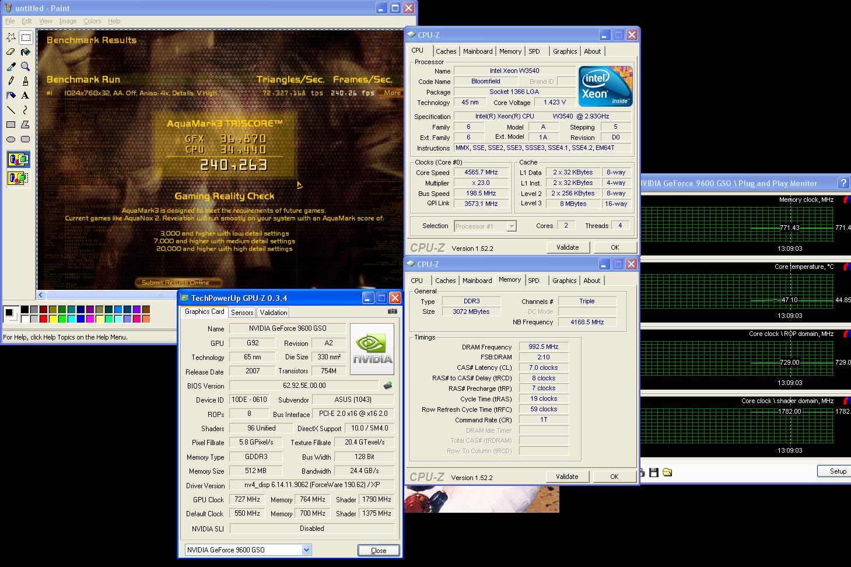Screen dimensions: 851x567
Task: Select the Polygon shape tool
Action: coord(26,124)
